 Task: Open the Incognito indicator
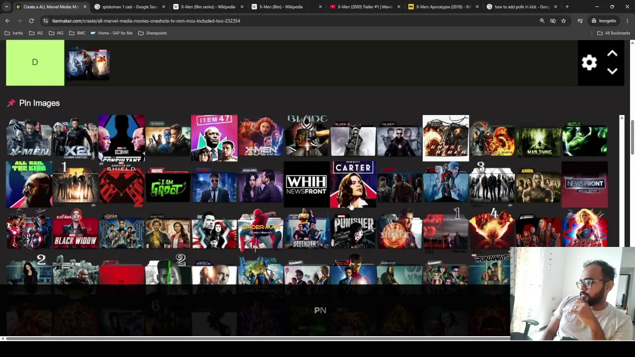click(x=604, y=21)
